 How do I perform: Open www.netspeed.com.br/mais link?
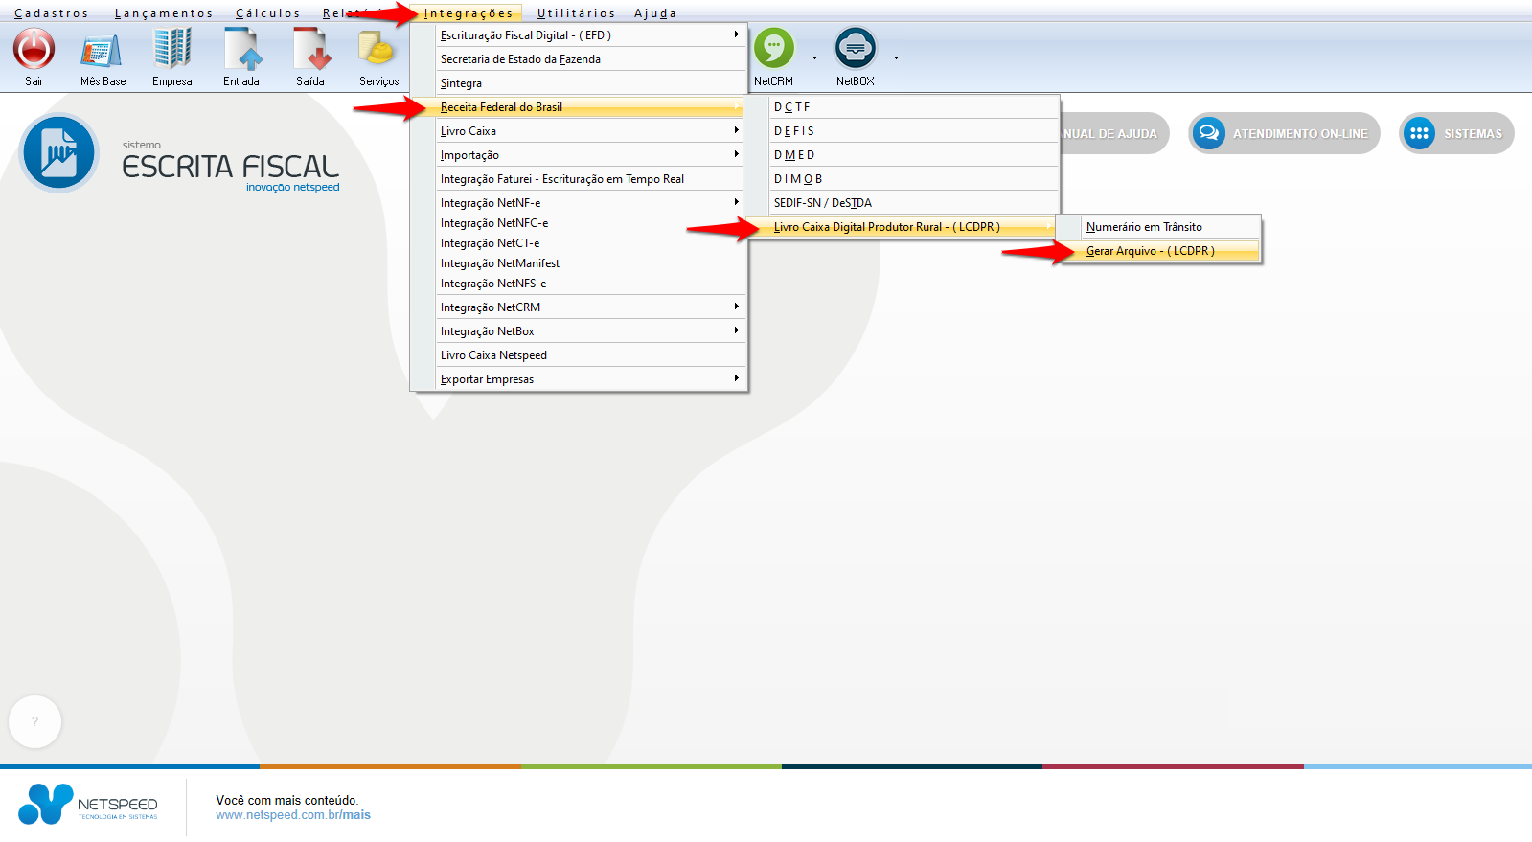pos(293,815)
